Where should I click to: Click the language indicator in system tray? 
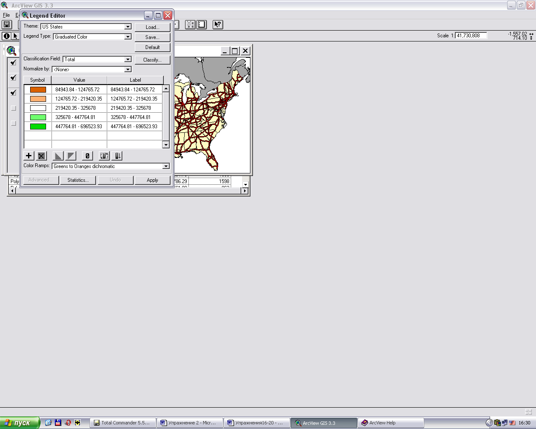click(x=513, y=423)
